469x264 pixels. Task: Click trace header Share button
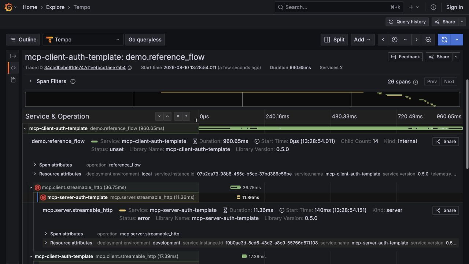point(439,57)
